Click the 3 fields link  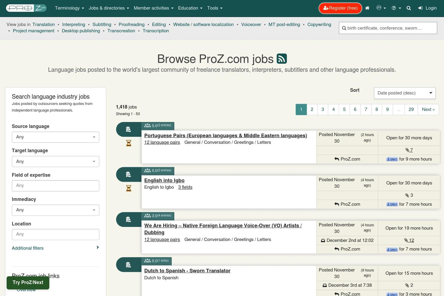click(x=185, y=187)
